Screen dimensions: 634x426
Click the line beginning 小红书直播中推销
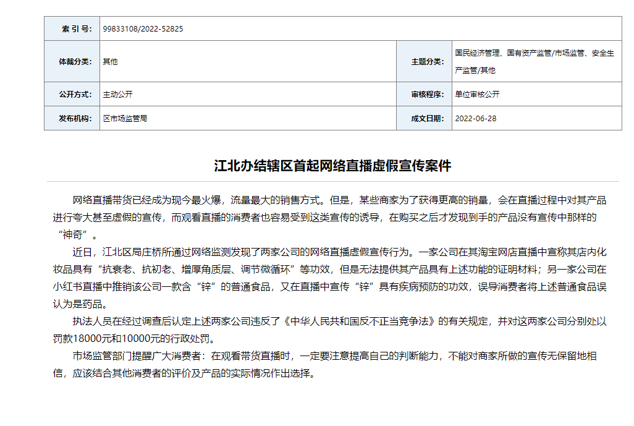tap(329, 287)
